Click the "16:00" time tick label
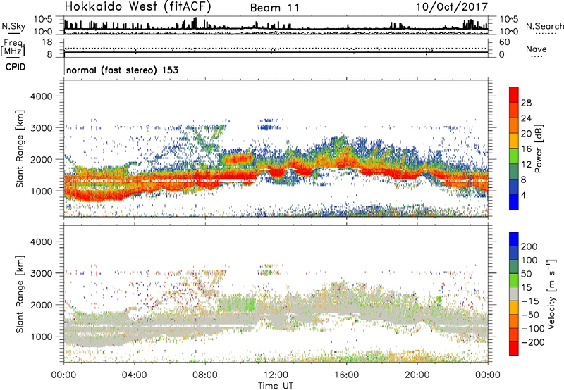This screenshot has width=564, height=390. tap(347, 375)
